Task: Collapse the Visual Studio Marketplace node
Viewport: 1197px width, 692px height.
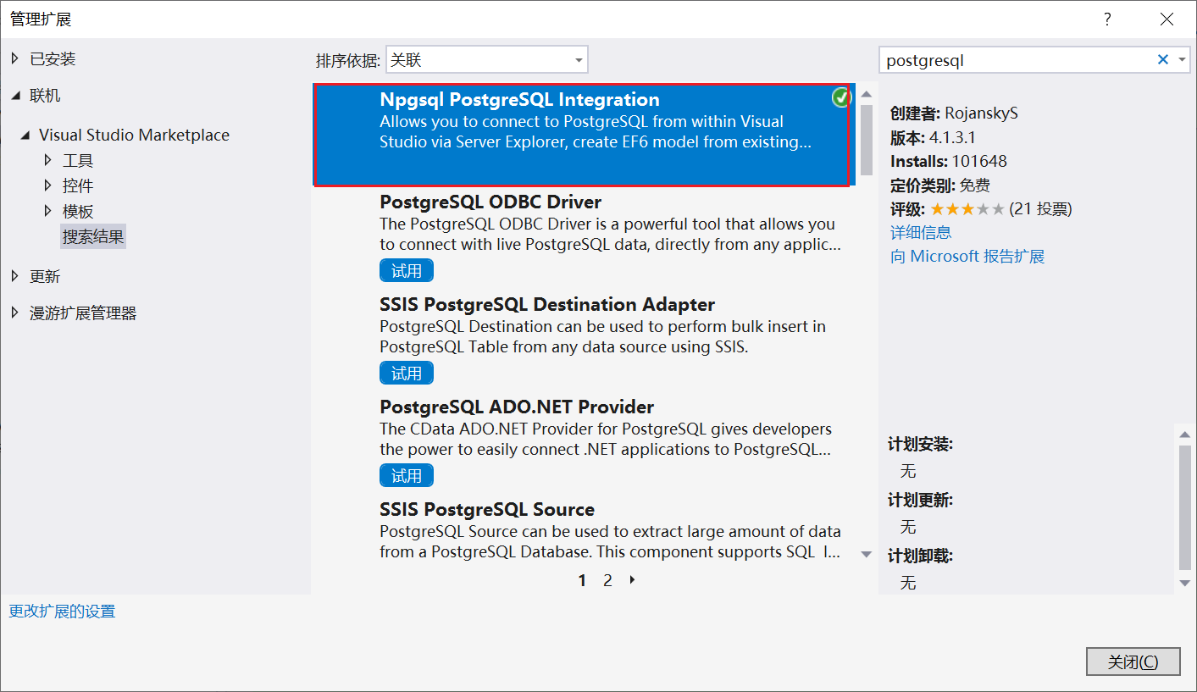Action: coord(25,136)
